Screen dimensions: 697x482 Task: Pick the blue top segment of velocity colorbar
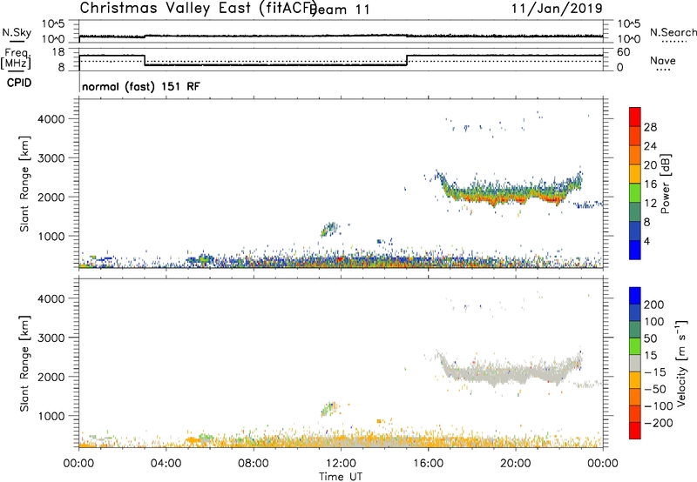pos(635,296)
